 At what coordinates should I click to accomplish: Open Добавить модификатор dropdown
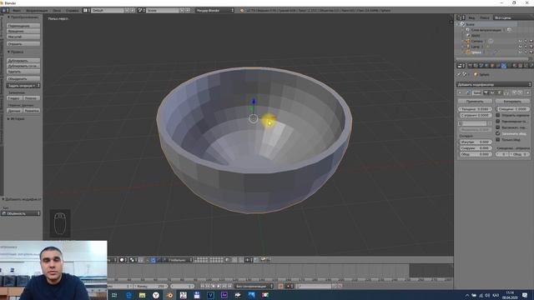494,84
